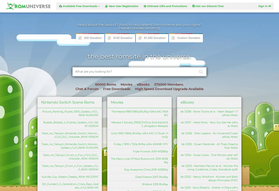Open the Nintendo Switch Scene Roms heading
This screenshot has width=279, height=191.
coord(68,102)
